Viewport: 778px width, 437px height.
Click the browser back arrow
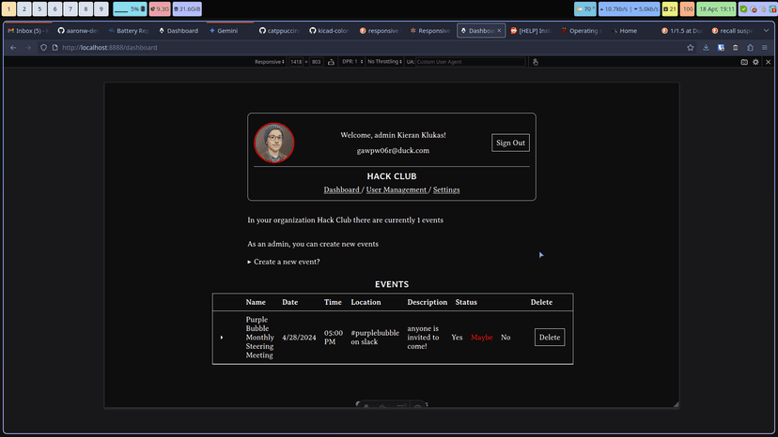(13, 47)
